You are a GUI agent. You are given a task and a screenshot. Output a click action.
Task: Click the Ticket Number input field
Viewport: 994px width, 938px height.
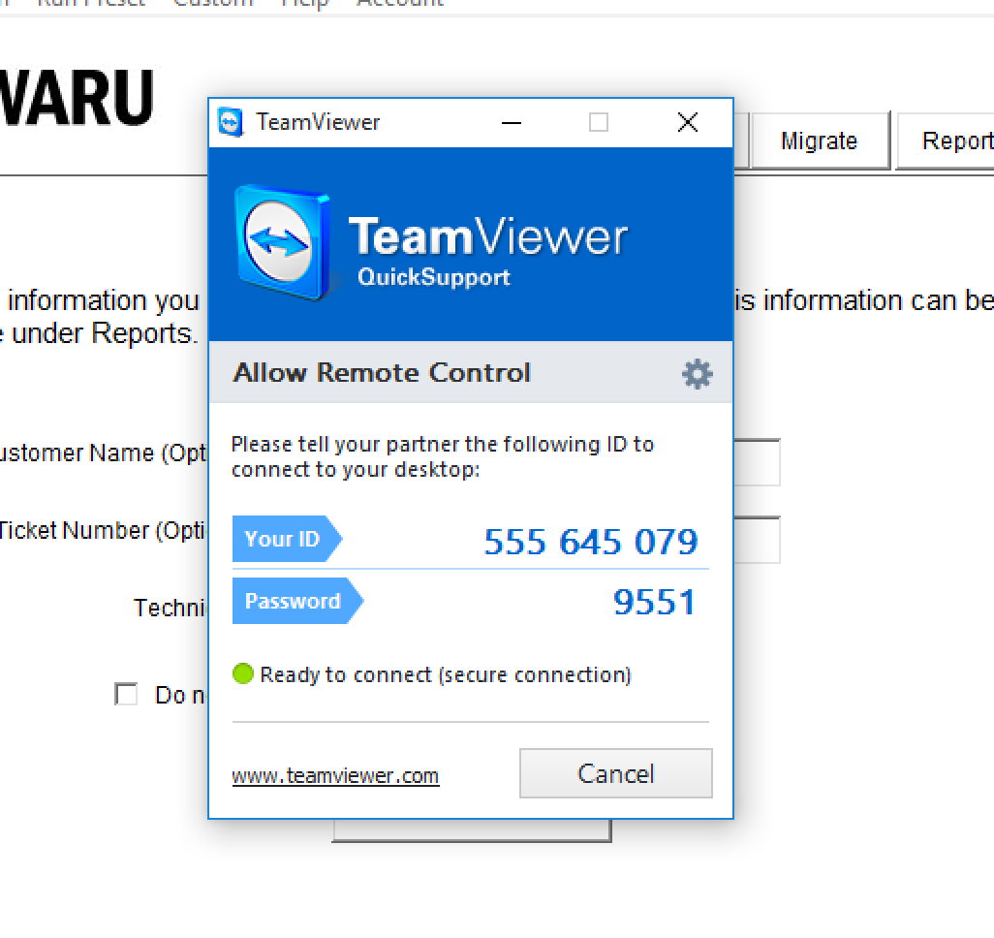pyautogui.click(x=757, y=540)
